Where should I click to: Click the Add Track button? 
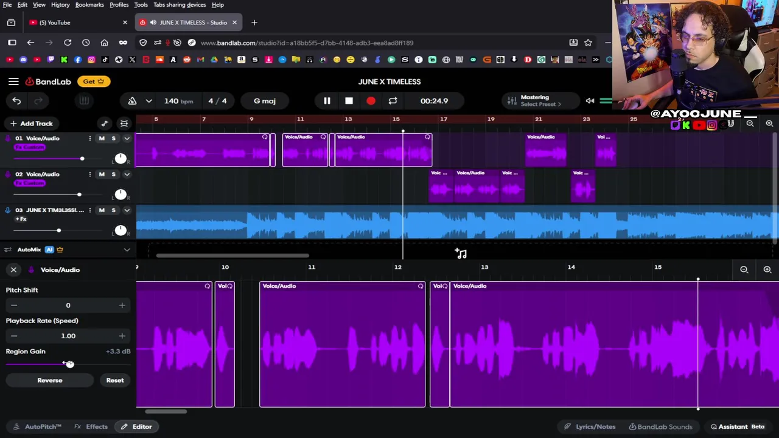click(x=31, y=123)
